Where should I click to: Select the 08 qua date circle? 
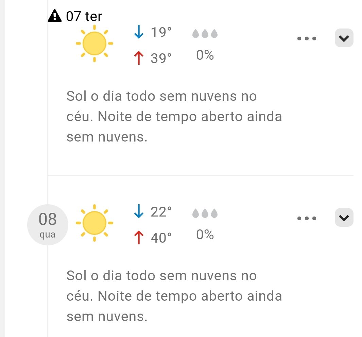(x=48, y=225)
